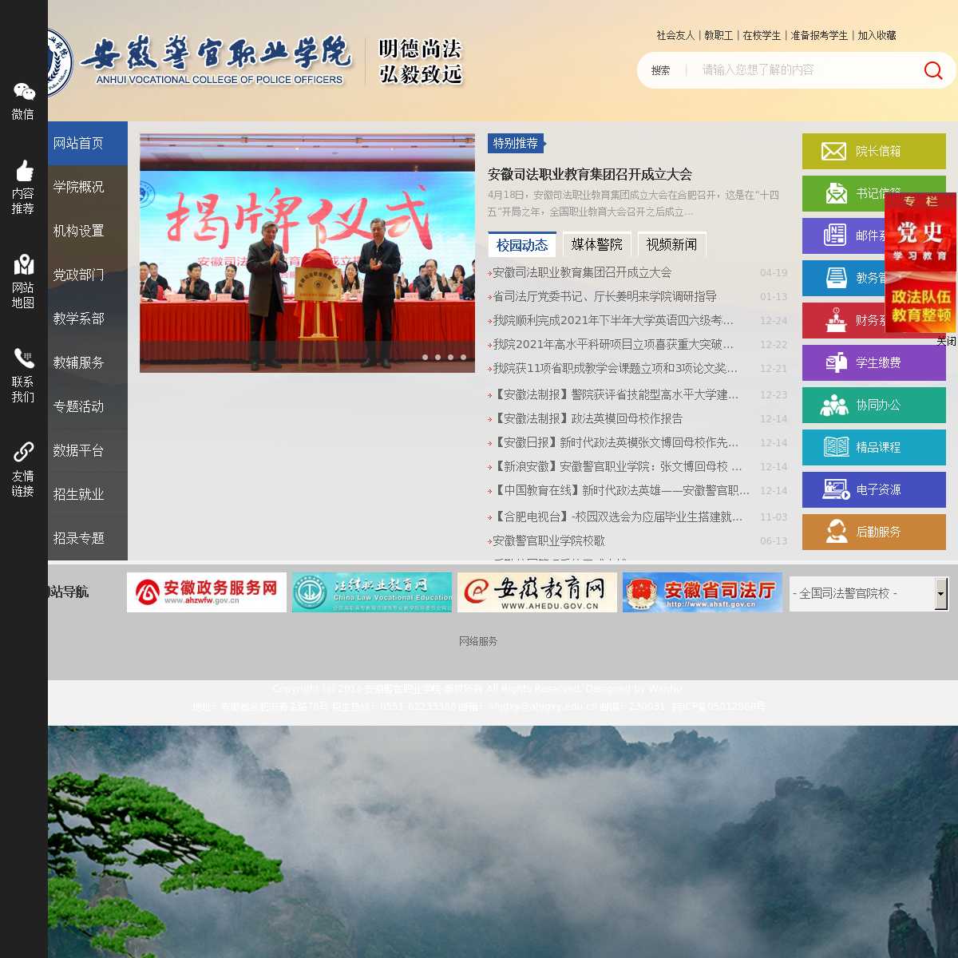This screenshot has height=958, width=958.
Task: Click the 联系我们 phone icon
Action: 23,359
